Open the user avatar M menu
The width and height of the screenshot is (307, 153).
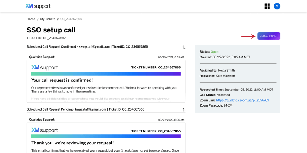277,6
